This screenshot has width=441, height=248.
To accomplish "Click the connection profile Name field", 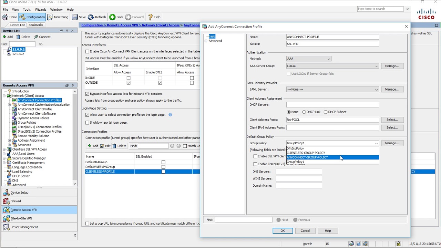I will [332, 37].
